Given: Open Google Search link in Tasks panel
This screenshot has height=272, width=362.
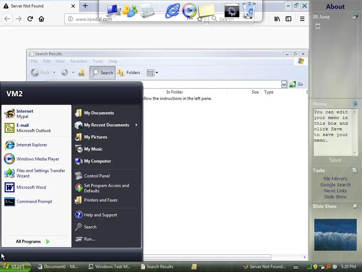Looking at the screenshot, I should point(335,185).
